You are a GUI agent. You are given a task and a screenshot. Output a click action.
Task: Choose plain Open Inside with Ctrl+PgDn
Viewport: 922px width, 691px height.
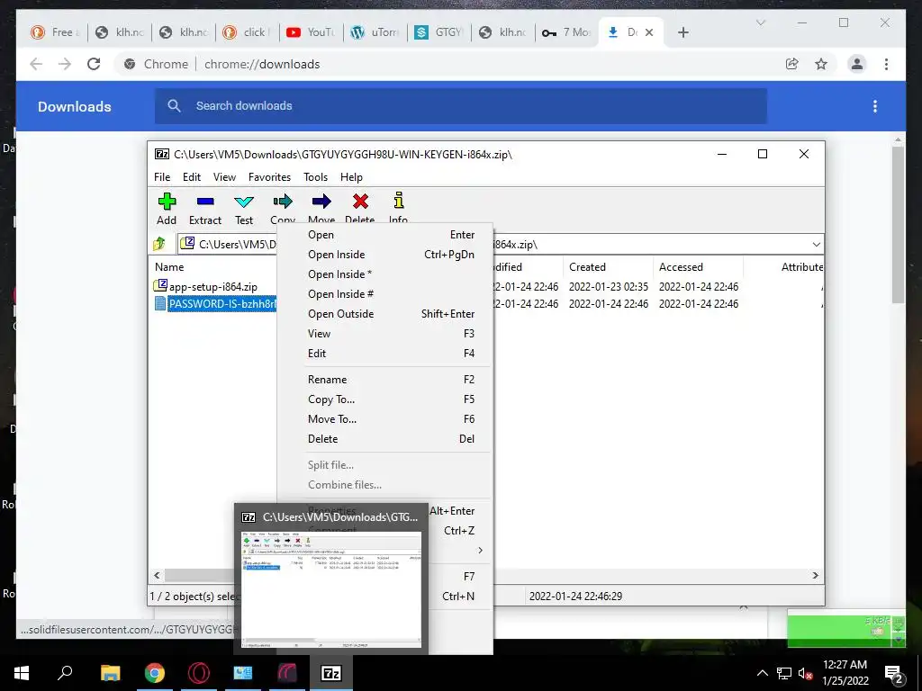pyautogui.click(x=384, y=255)
